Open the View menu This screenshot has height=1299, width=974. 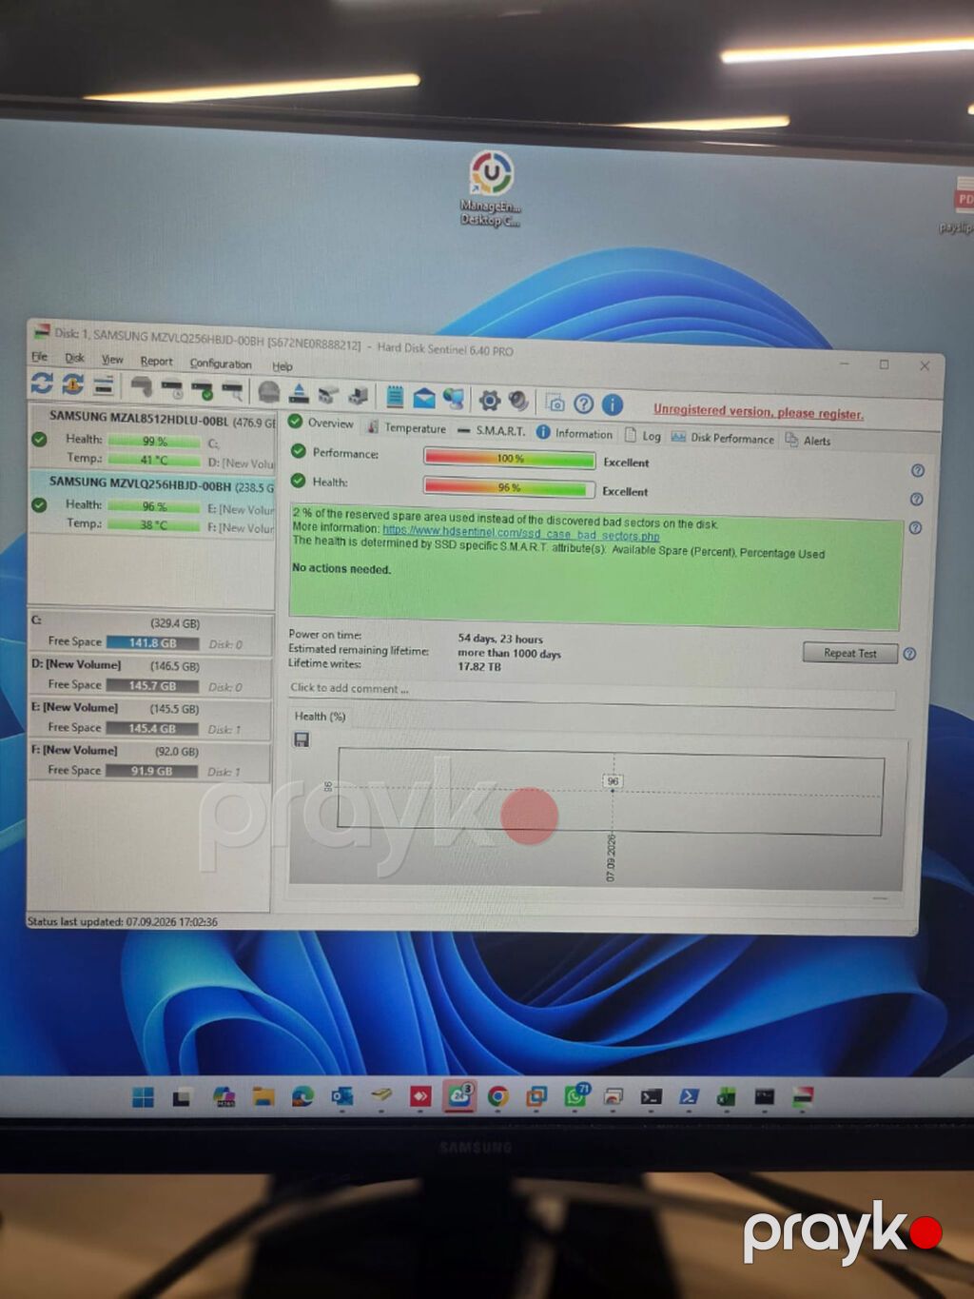(x=112, y=360)
